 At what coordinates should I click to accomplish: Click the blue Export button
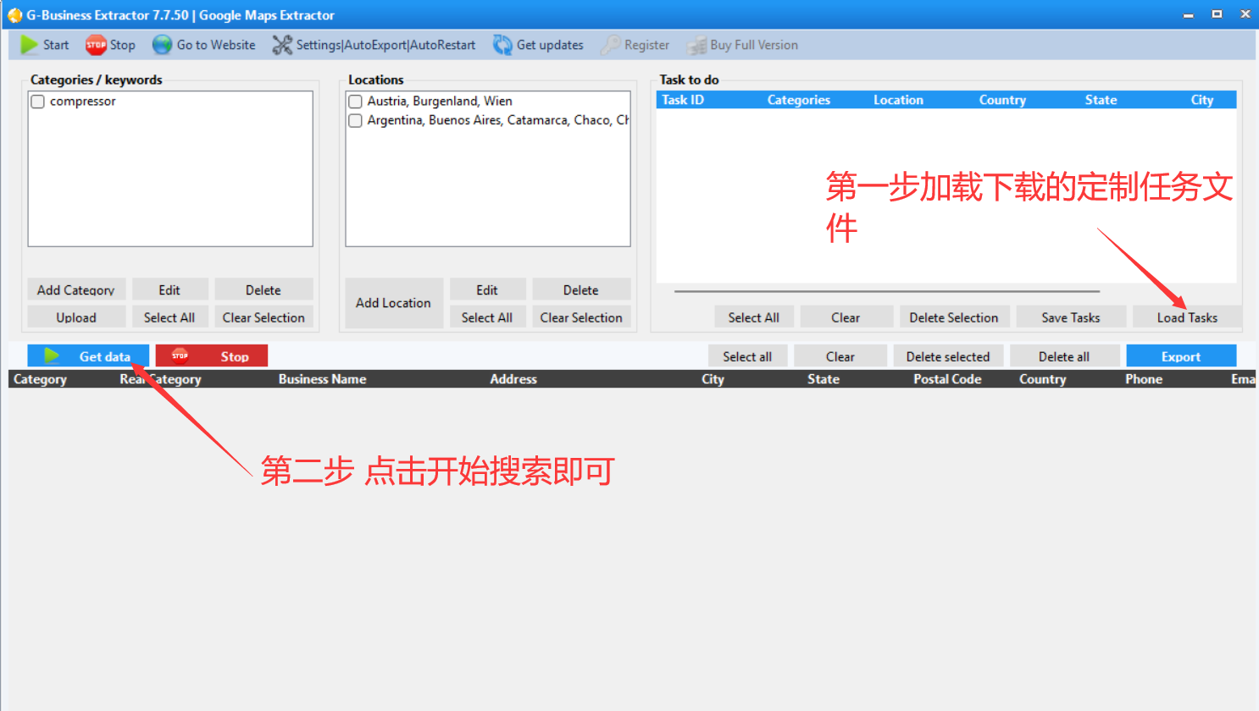point(1181,355)
